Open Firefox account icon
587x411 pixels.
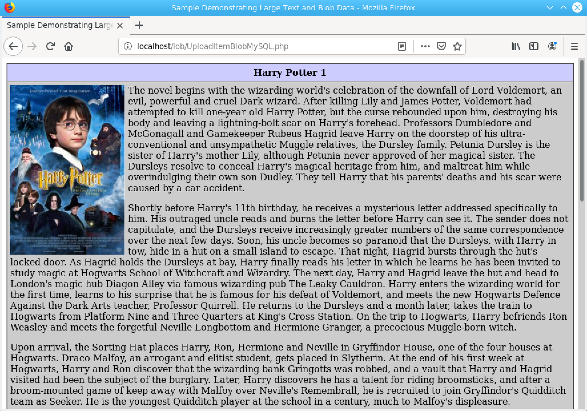552,46
